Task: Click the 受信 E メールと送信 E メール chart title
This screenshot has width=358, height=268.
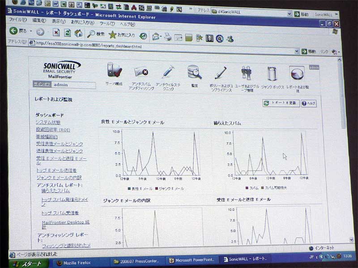Action: point(243,200)
